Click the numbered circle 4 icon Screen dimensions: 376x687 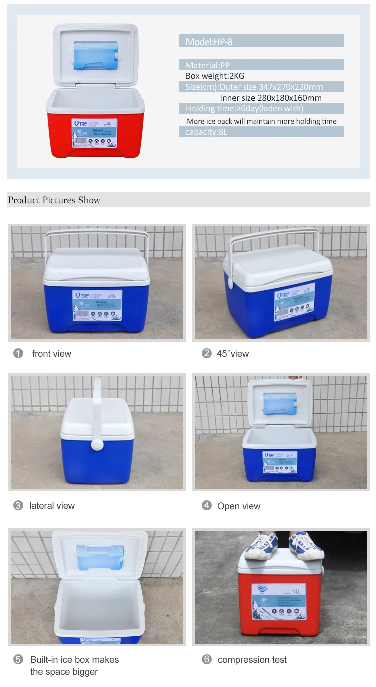click(207, 505)
